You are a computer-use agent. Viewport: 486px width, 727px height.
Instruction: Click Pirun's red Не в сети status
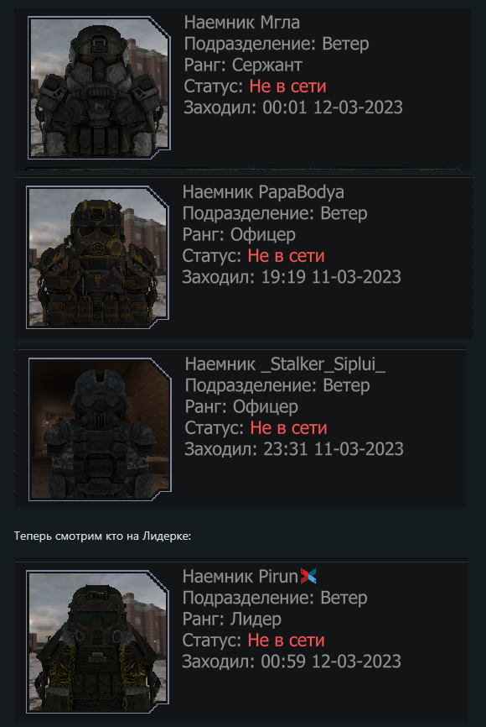(x=286, y=641)
